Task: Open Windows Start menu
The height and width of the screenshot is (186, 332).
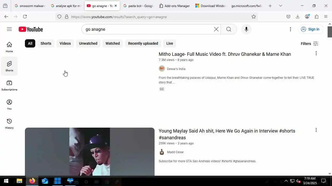Action: 6,181
